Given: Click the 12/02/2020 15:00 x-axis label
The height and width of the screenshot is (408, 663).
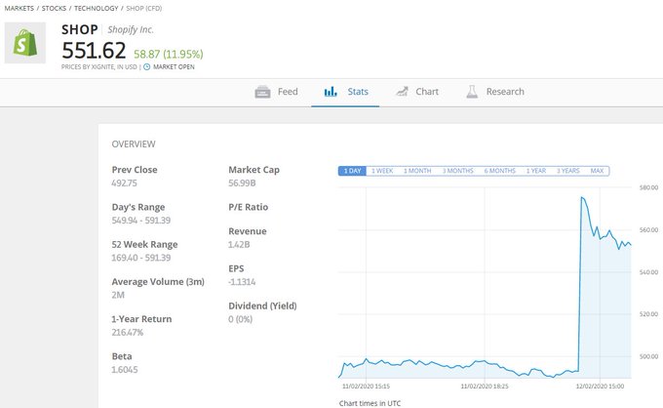Looking at the screenshot, I should click(x=600, y=386).
